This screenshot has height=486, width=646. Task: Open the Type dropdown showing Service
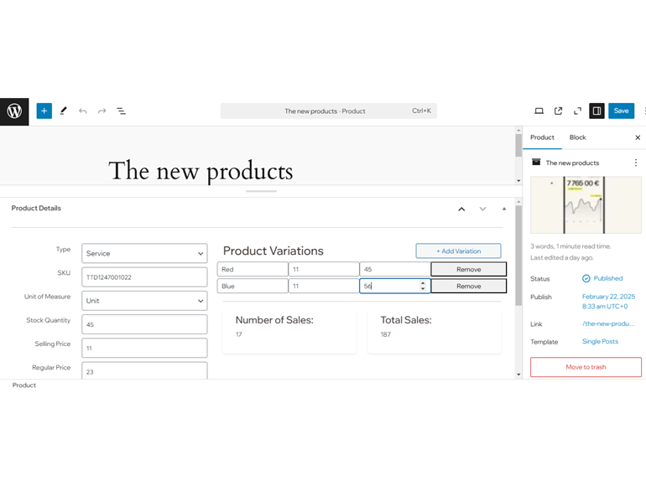pyautogui.click(x=144, y=254)
